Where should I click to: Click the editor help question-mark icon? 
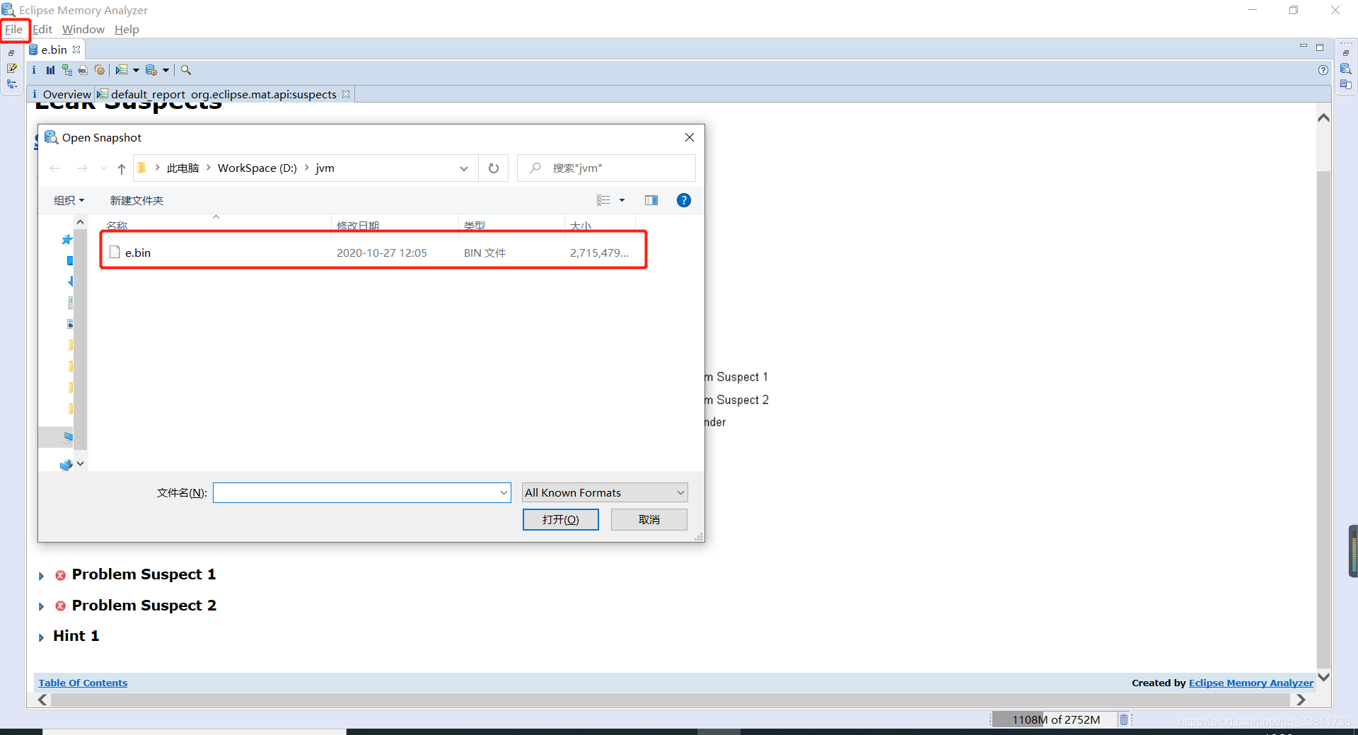1323,70
